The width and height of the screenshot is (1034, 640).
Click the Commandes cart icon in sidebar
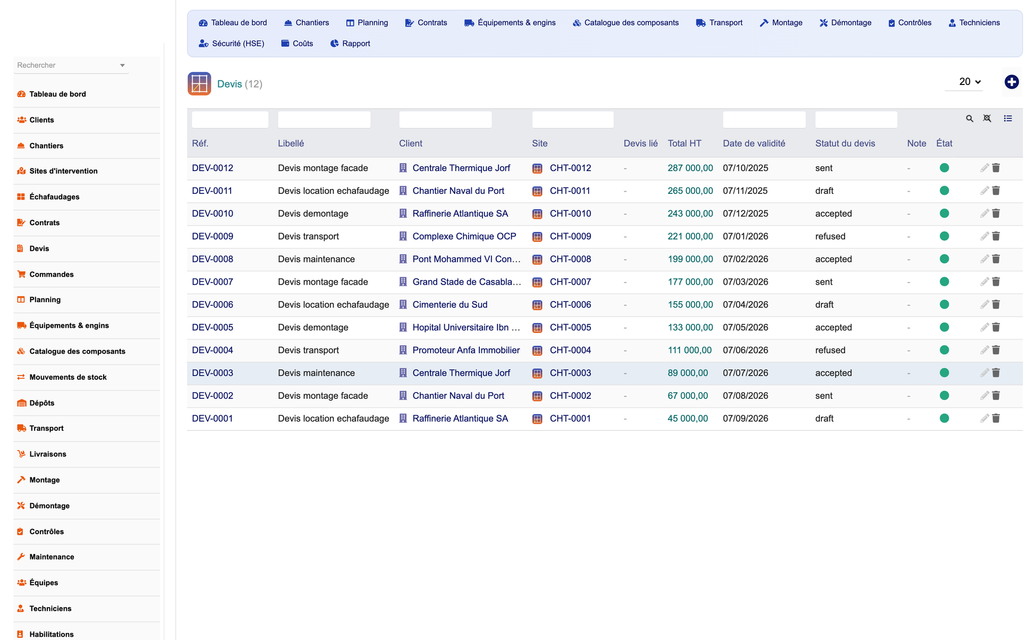[x=21, y=274]
